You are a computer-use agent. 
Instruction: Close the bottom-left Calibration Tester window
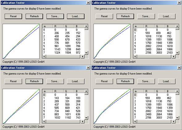coord(88,68)
